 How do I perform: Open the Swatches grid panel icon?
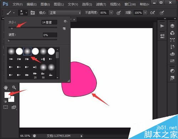click(172, 61)
